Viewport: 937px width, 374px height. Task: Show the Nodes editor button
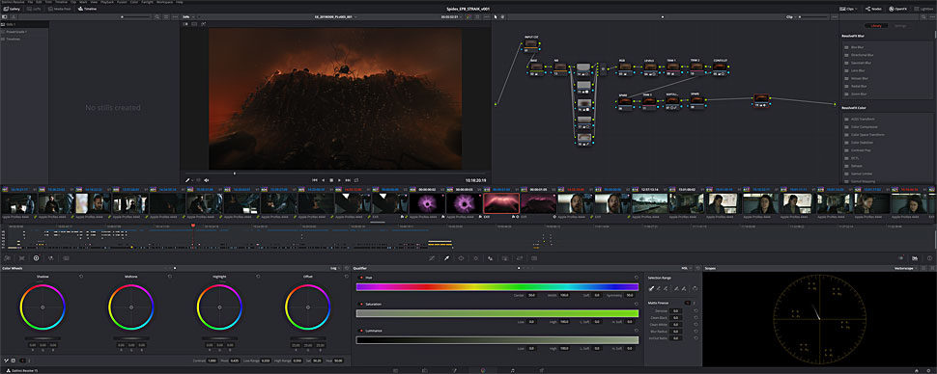click(x=873, y=9)
